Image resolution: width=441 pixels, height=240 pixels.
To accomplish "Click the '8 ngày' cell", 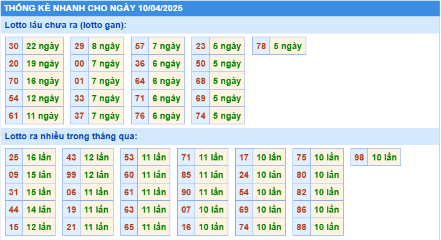I will tap(106, 46).
